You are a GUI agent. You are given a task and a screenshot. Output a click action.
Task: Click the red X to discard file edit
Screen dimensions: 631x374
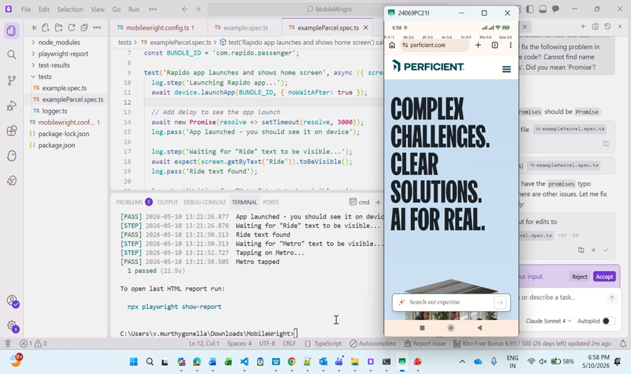point(593,250)
